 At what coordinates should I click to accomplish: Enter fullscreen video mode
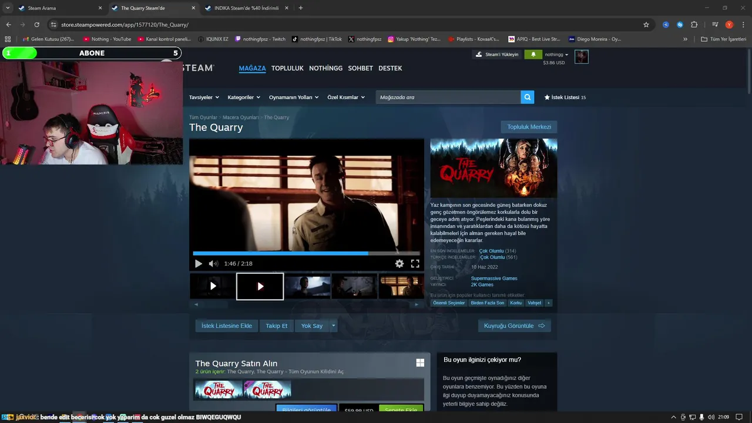coord(415,264)
